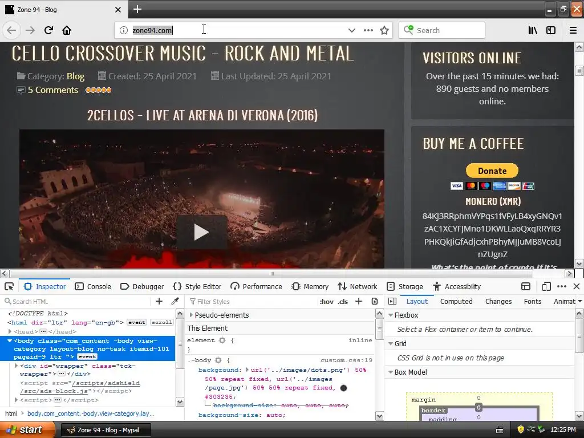Open the Memory tab

[310, 286]
